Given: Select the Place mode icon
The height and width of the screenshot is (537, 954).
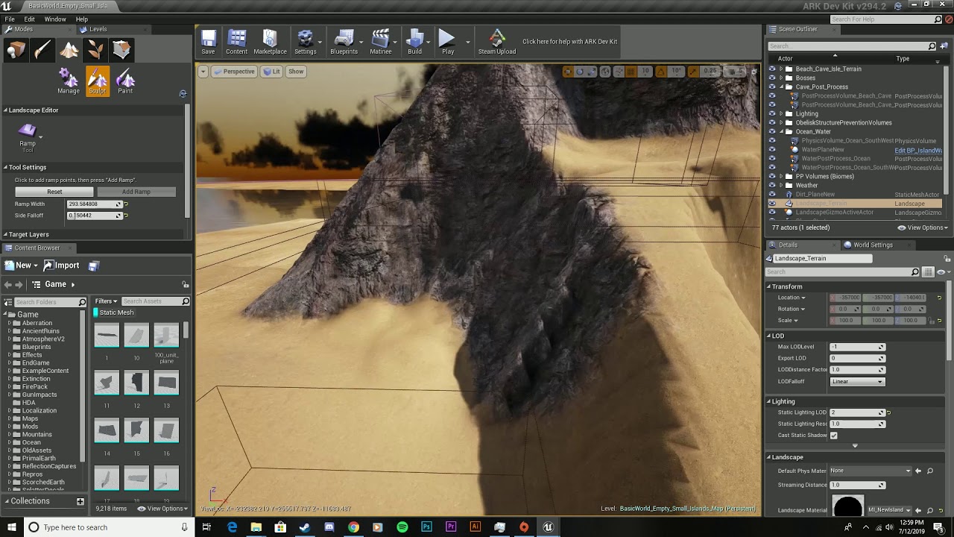Looking at the screenshot, I should tap(16, 50).
